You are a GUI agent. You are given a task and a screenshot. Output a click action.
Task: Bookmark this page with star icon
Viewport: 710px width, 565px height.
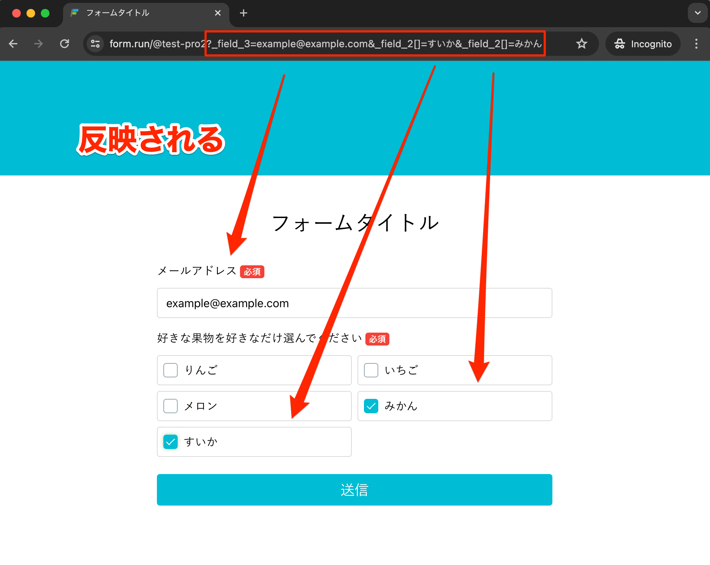point(581,44)
